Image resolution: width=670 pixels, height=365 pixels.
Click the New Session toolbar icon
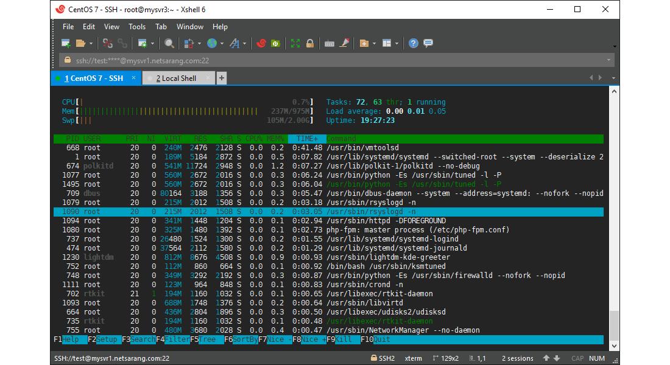[66, 43]
